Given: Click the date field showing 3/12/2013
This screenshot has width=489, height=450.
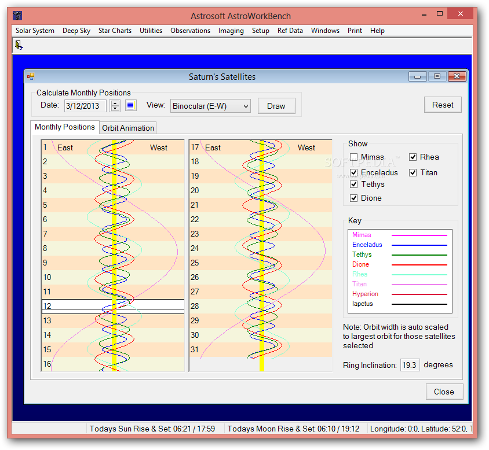Looking at the screenshot, I should click(85, 106).
